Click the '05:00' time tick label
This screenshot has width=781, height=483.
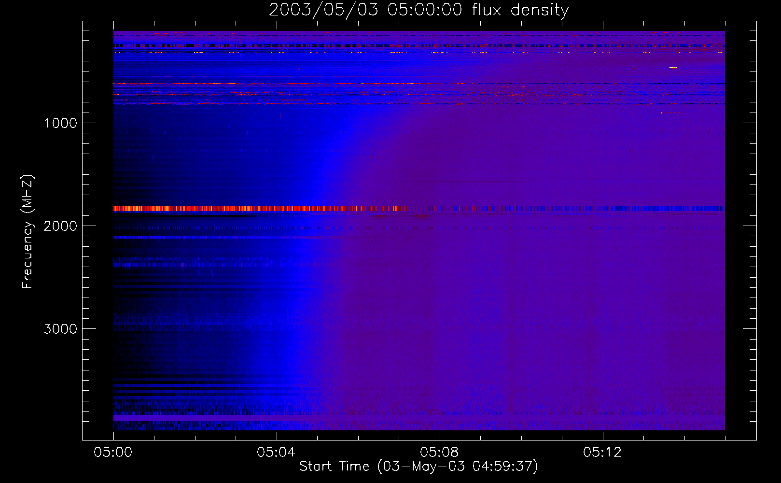pyautogui.click(x=113, y=453)
